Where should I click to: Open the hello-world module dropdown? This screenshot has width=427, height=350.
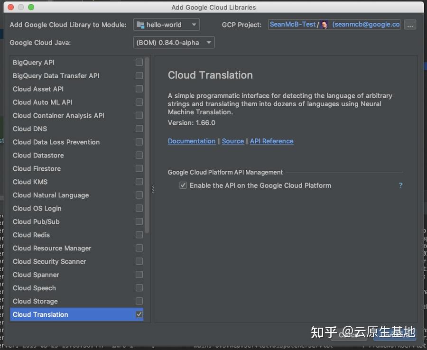(195, 24)
